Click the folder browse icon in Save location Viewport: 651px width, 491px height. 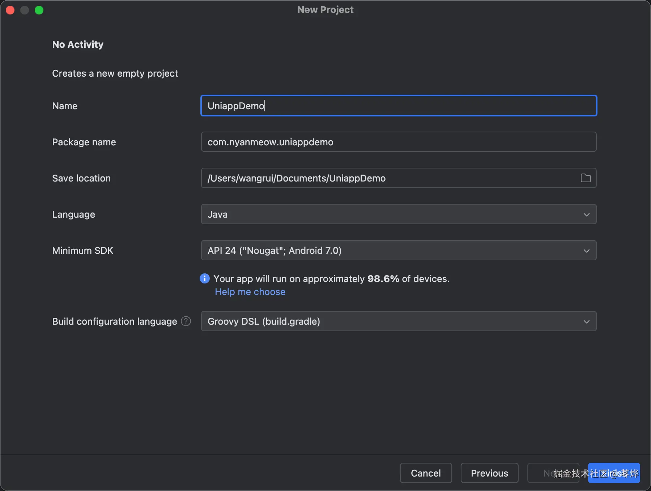click(x=586, y=178)
